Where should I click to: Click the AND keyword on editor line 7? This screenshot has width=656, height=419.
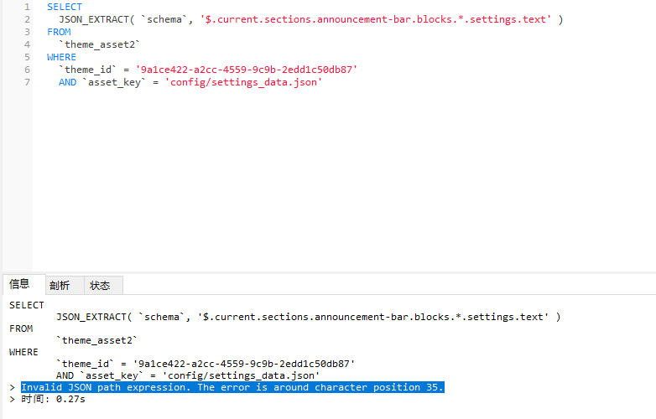click(67, 82)
